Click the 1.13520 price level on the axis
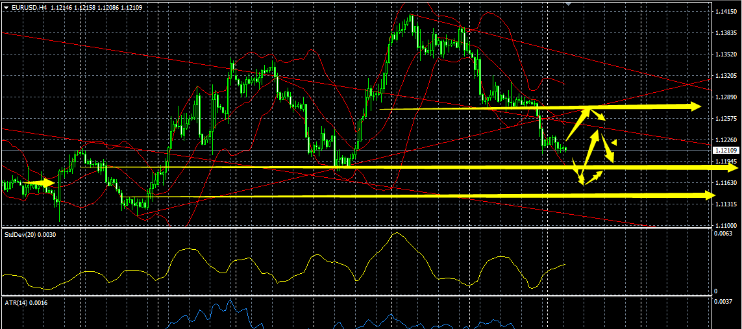Viewport: 742px width, 329px height. (x=725, y=54)
